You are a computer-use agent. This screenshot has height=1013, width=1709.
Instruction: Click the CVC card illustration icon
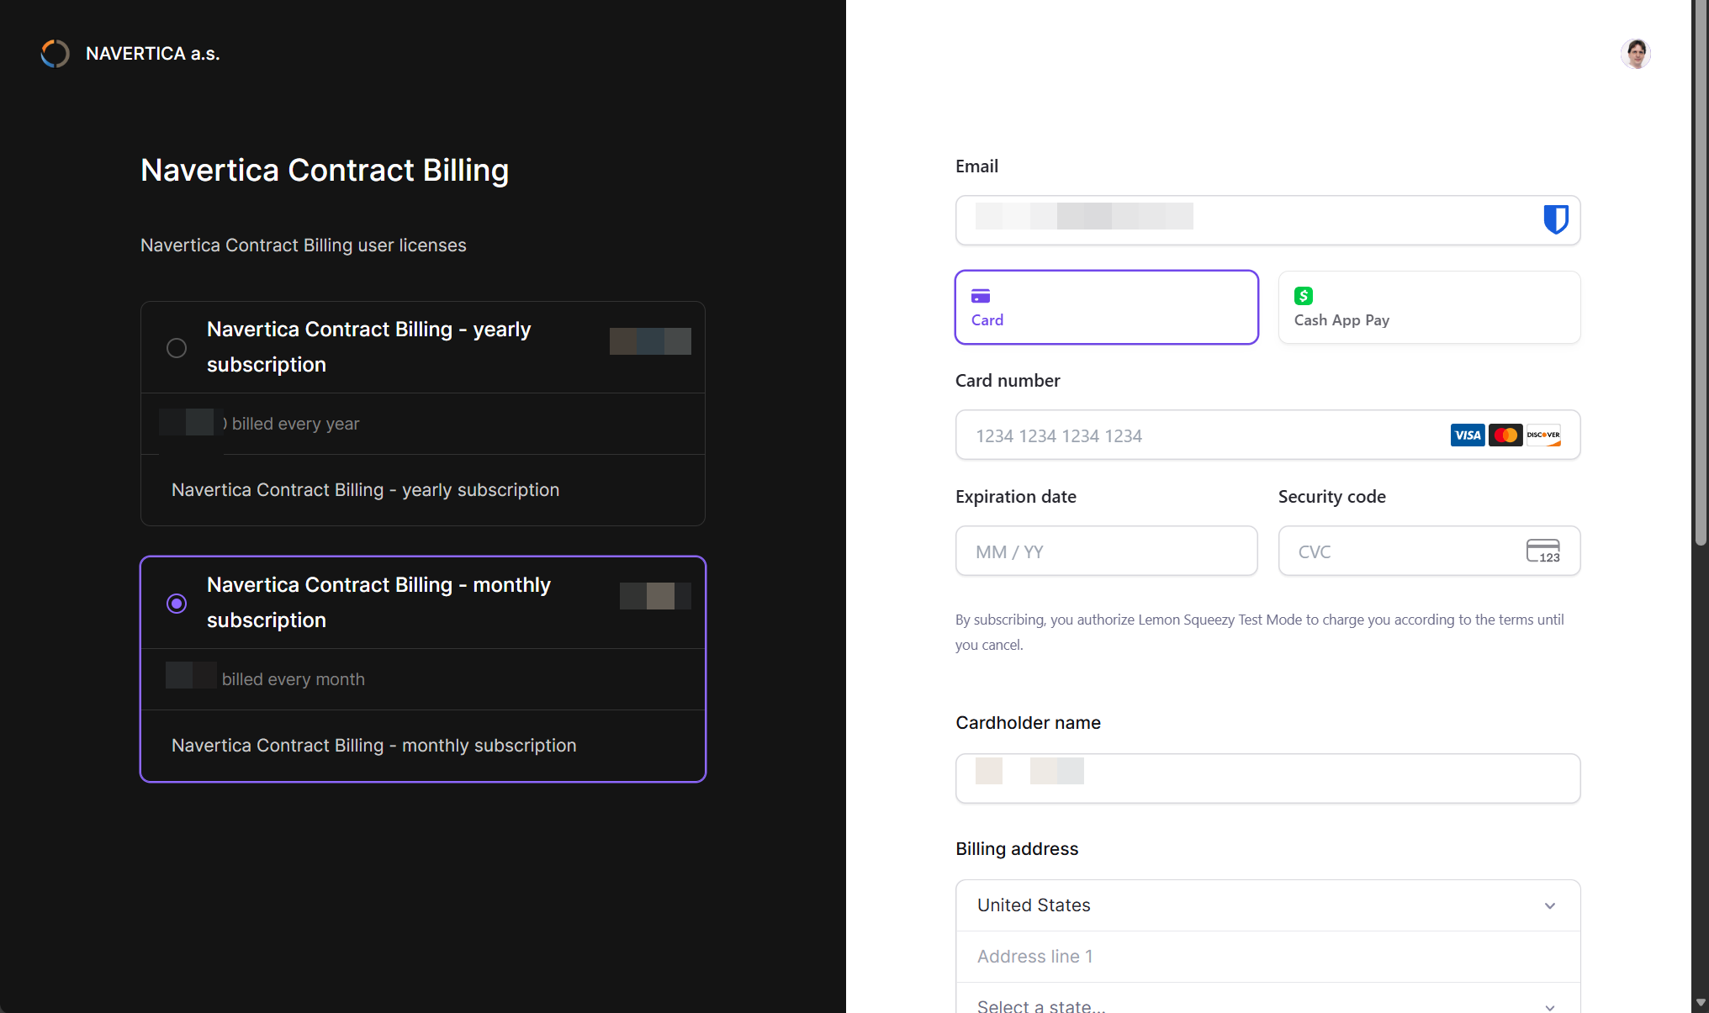coord(1543,551)
